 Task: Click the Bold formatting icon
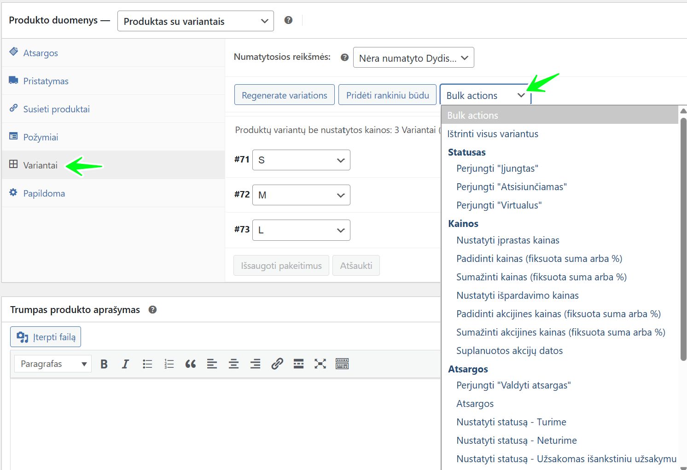(x=104, y=364)
